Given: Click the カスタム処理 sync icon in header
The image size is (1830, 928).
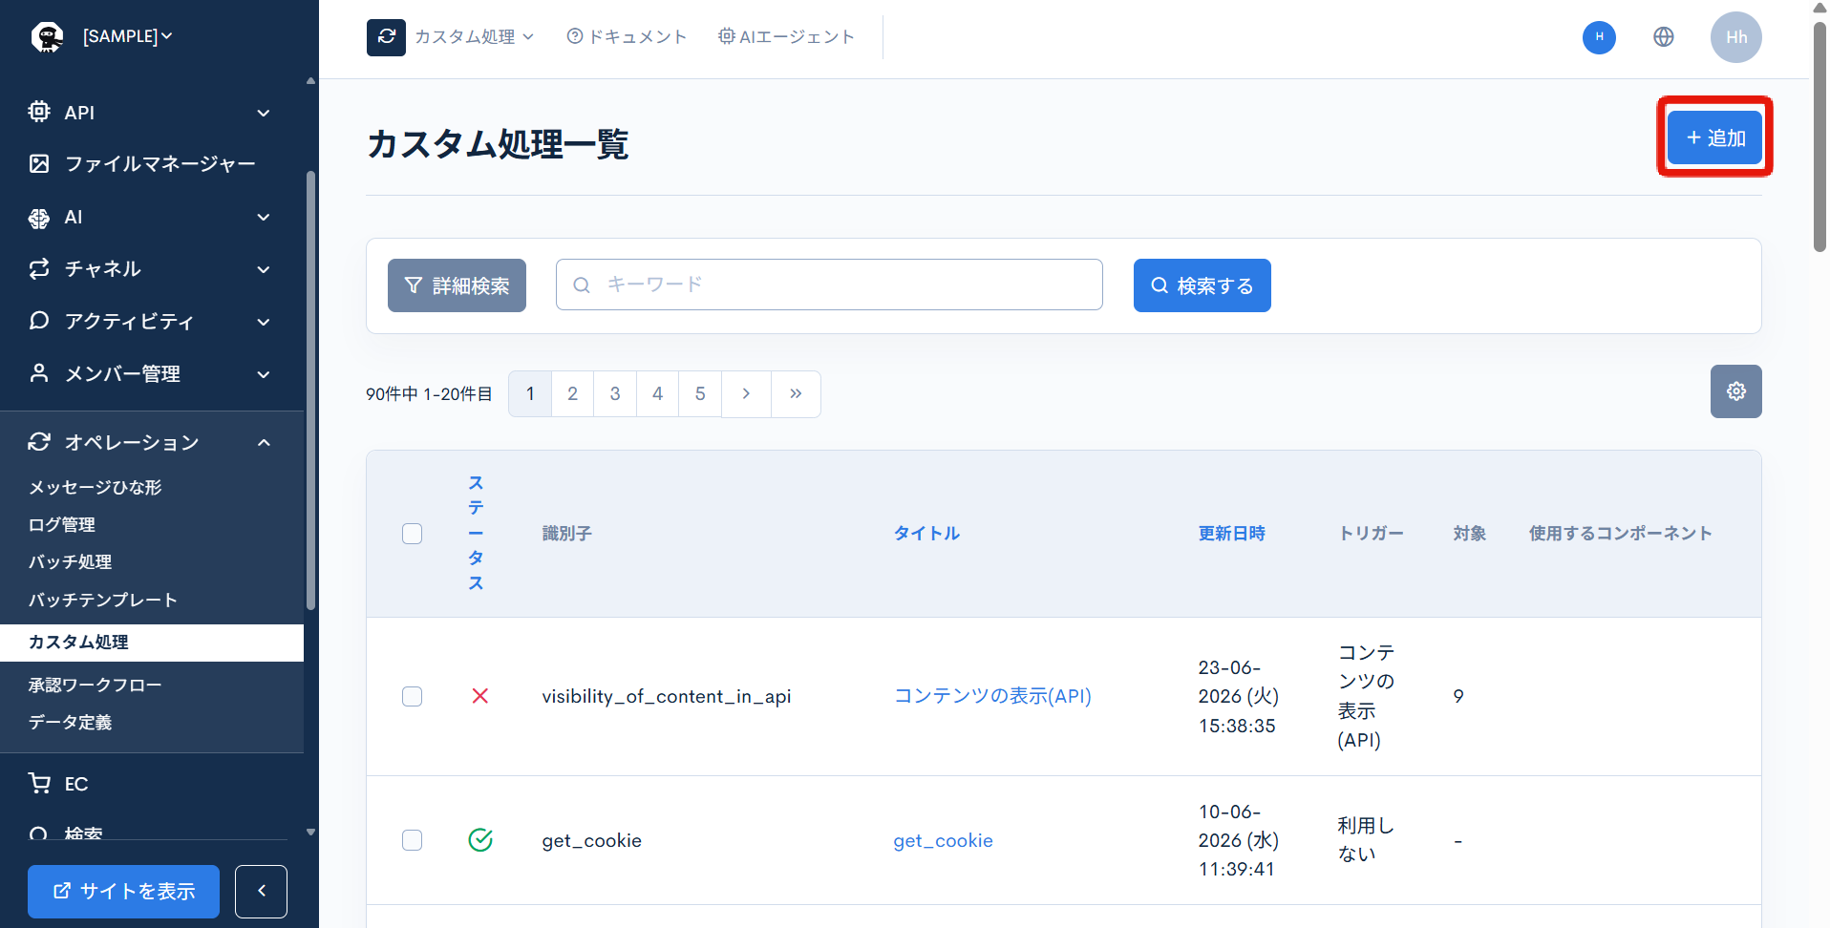Looking at the screenshot, I should [386, 37].
